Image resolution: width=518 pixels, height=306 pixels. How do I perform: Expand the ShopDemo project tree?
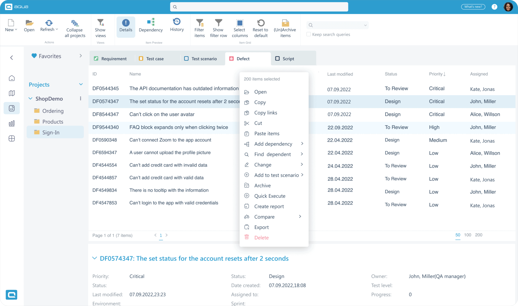[x=31, y=98]
